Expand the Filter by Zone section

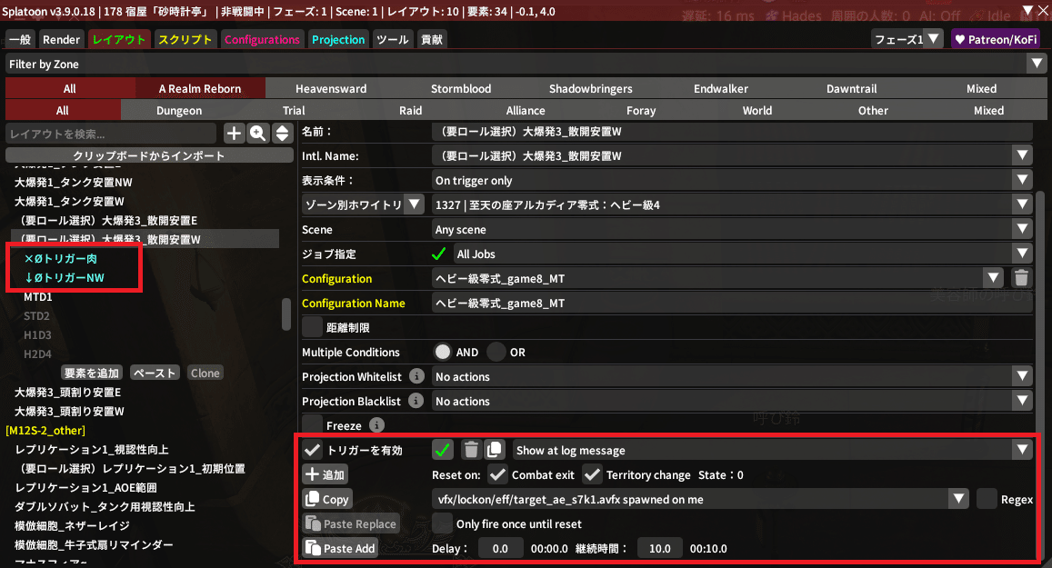pyautogui.click(x=1036, y=64)
